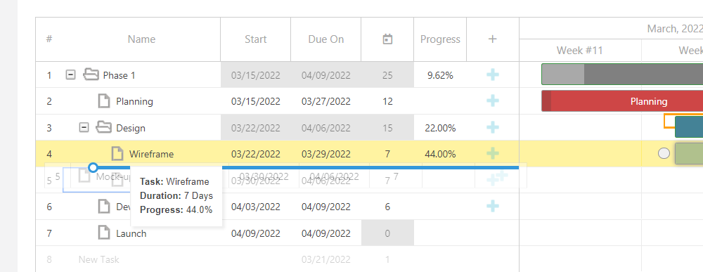Click the Phase 1 folder icon
This screenshot has height=272, width=703.
point(91,75)
